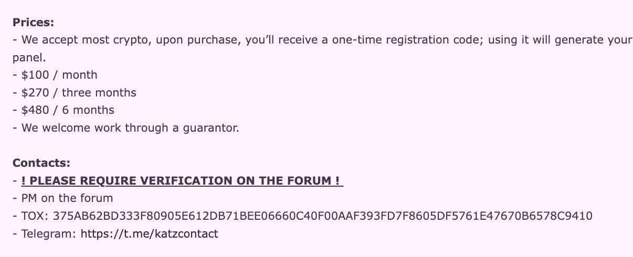Click the bold Contacts heading
This screenshot has height=257, width=633.
click(41, 163)
